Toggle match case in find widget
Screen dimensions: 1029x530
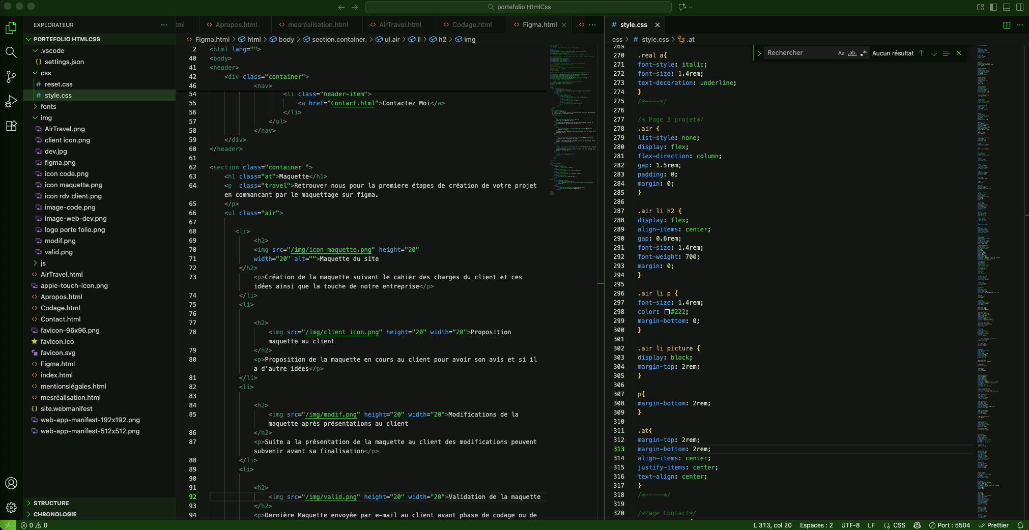pyautogui.click(x=841, y=53)
